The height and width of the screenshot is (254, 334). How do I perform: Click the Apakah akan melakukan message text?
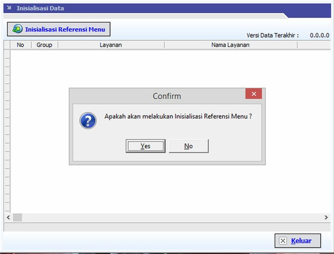pos(178,116)
